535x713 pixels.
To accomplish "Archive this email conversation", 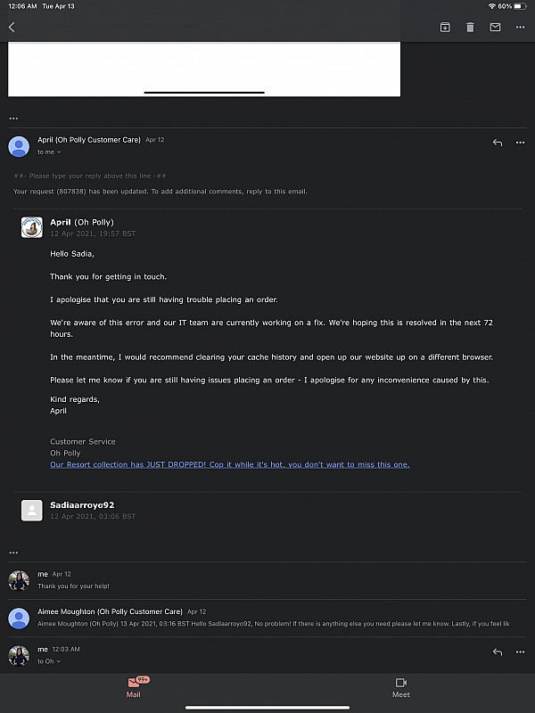I will point(445,28).
